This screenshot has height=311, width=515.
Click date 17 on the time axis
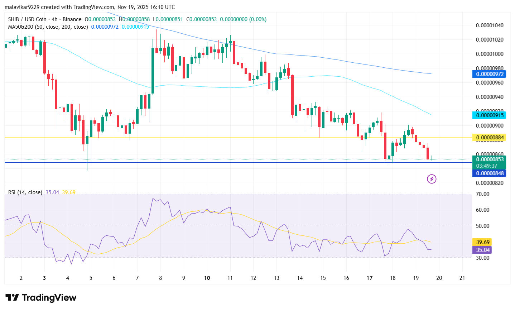pos(370,278)
